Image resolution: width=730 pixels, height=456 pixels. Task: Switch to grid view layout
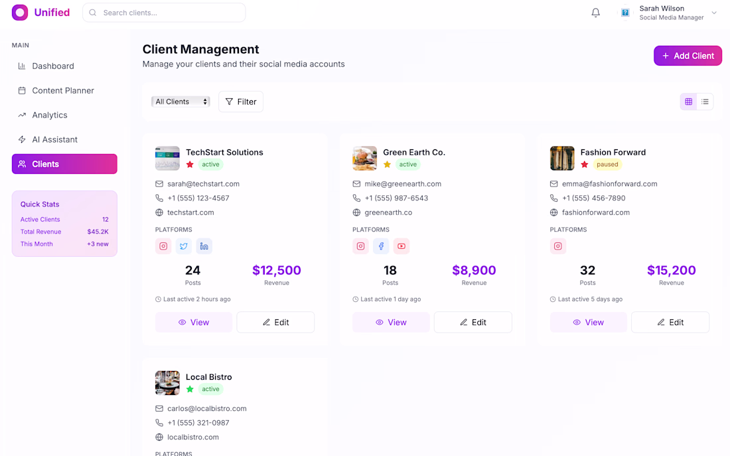pyautogui.click(x=688, y=102)
